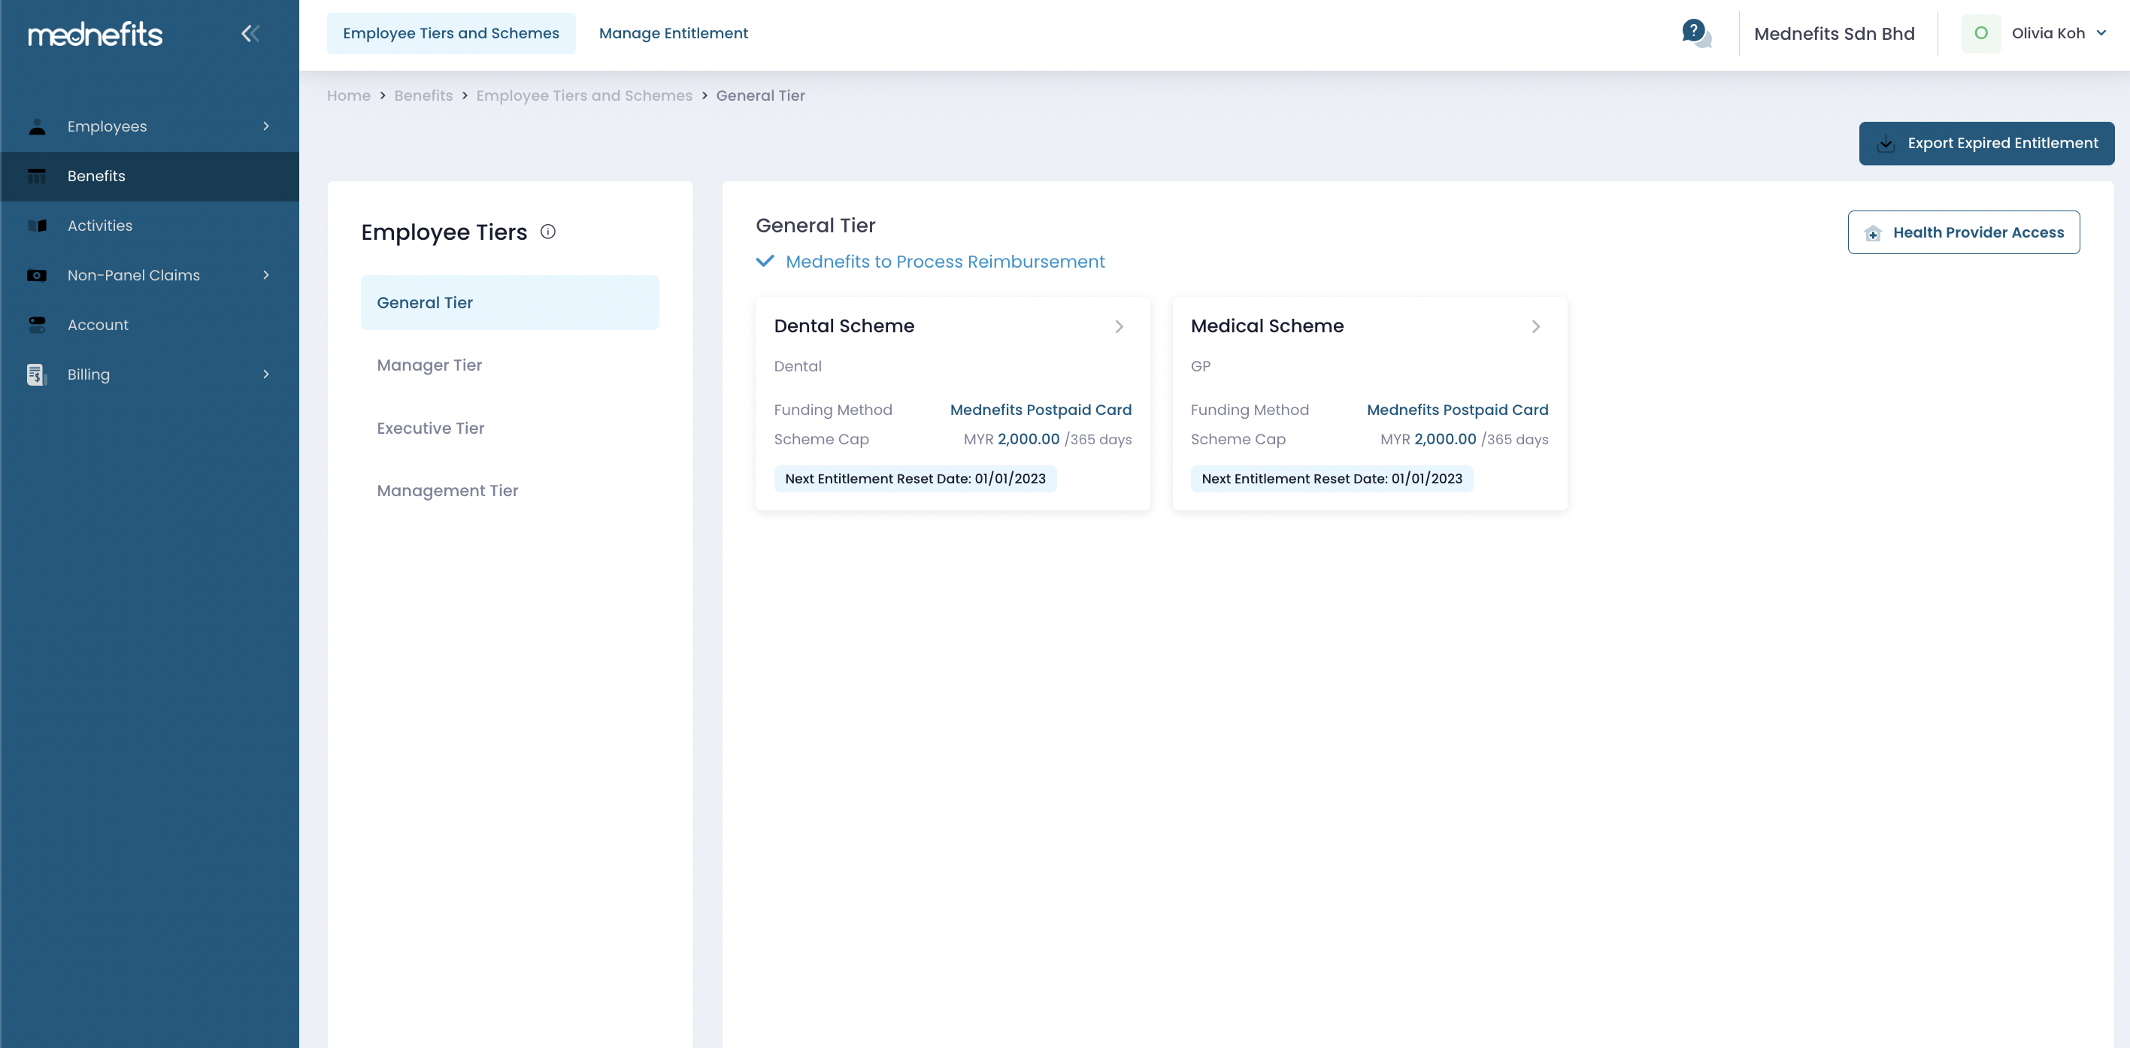Viewport: 2130px width, 1048px height.
Task: Select Manager Tier from the tier list
Action: pos(429,365)
